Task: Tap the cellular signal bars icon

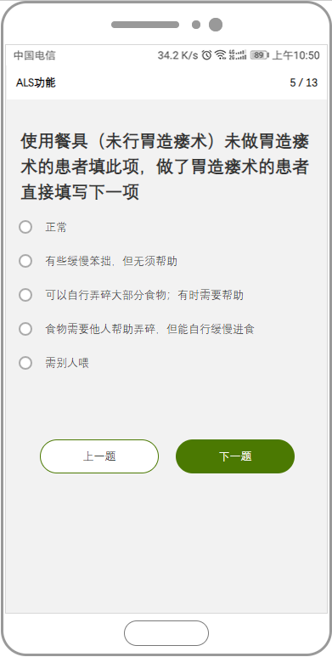Action: [238, 55]
